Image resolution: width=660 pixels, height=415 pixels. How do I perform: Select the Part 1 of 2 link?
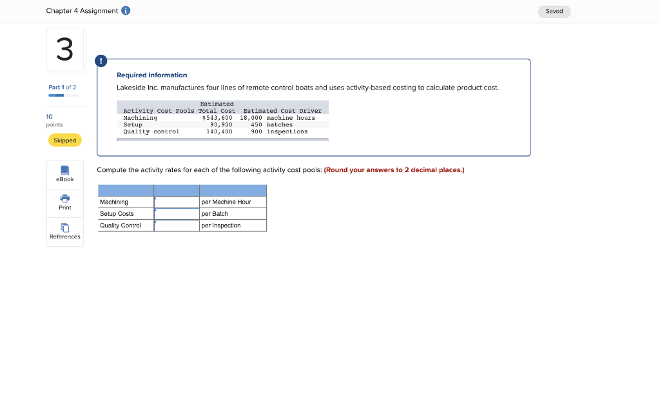[x=61, y=86]
